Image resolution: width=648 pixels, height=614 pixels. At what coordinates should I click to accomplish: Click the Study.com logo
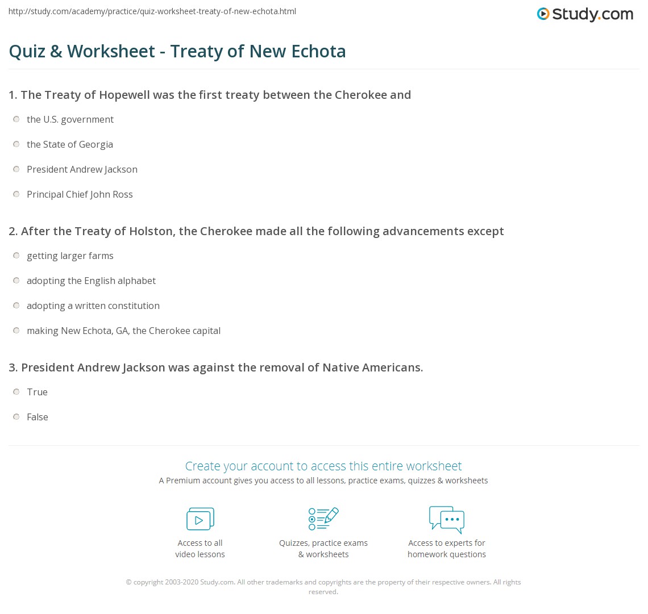pyautogui.click(x=585, y=14)
